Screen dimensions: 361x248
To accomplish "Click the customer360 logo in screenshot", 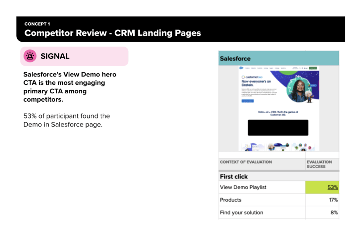I will click(x=252, y=77).
